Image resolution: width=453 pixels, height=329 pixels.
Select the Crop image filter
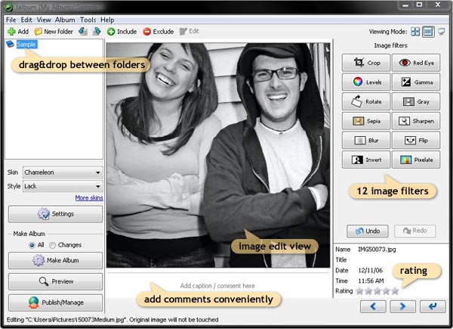click(x=366, y=63)
